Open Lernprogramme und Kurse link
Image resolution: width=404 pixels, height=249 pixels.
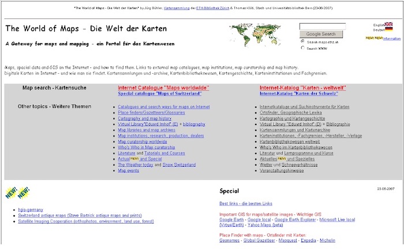click(309, 153)
